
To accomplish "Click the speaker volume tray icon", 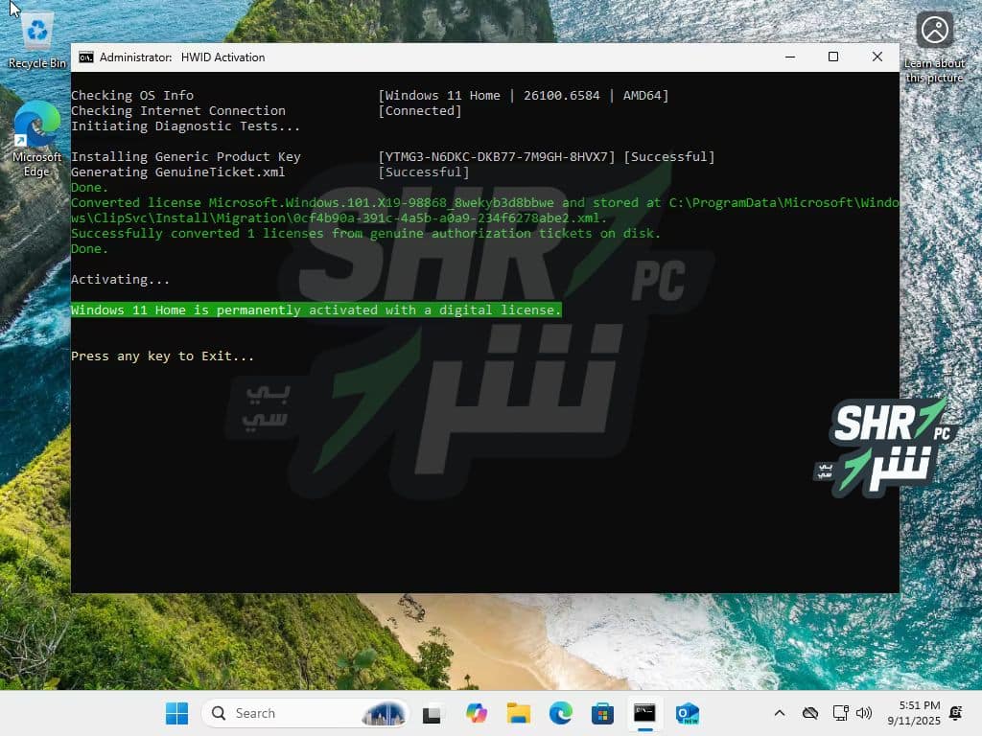I will 864,713.
